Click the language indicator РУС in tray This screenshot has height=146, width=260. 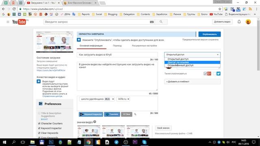click(234, 142)
